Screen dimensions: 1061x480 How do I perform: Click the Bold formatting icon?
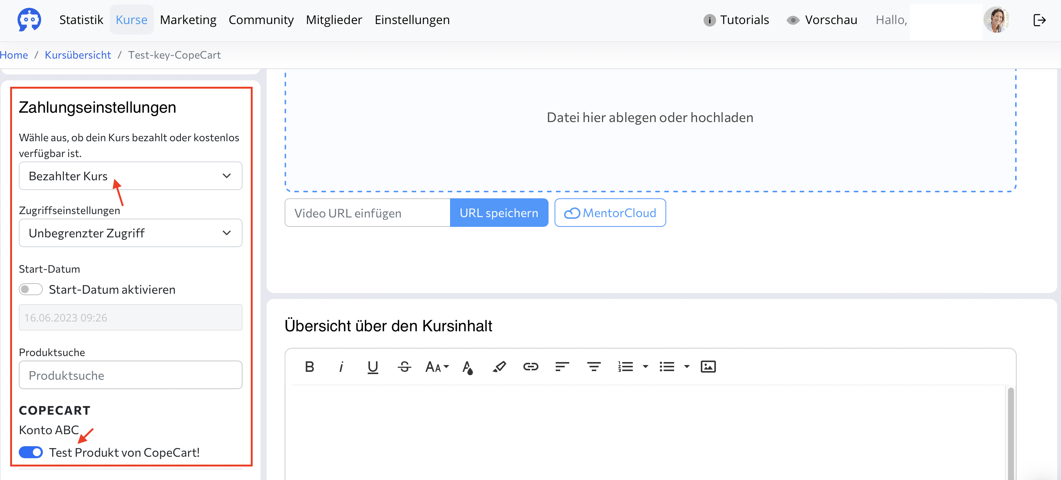tap(309, 367)
